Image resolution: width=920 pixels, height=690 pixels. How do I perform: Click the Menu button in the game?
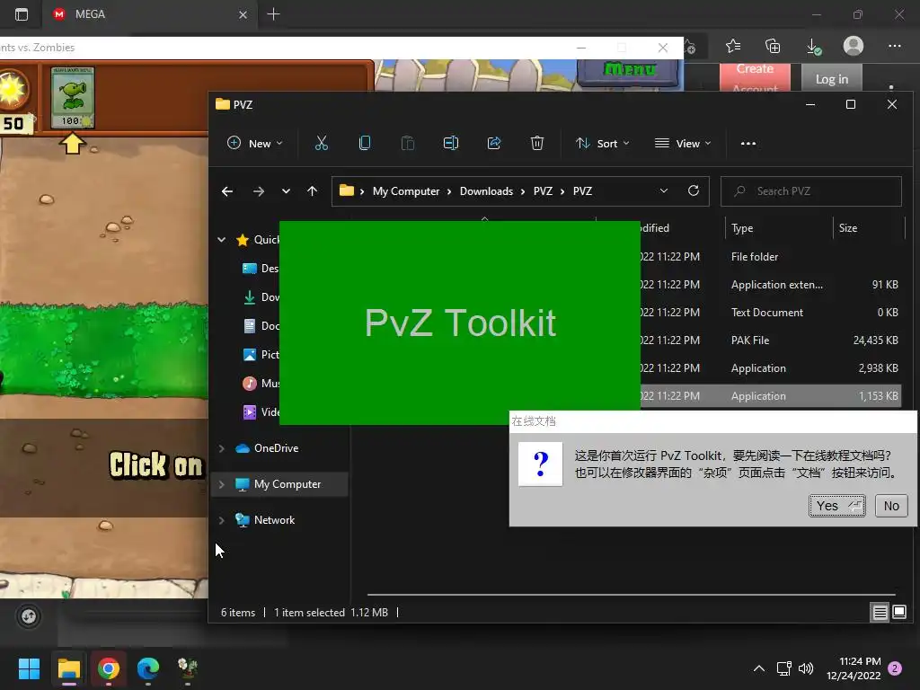(x=628, y=70)
